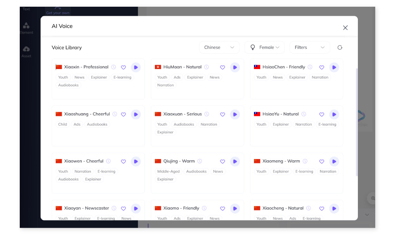395x236 pixels.
Task: Play the Xiaoshuang - Cheerful voice preview
Action: tap(135, 114)
